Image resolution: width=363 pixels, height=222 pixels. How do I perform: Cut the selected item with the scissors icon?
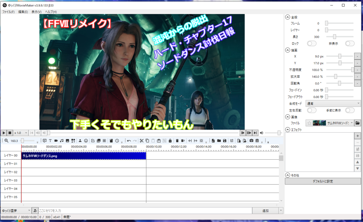point(142,141)
